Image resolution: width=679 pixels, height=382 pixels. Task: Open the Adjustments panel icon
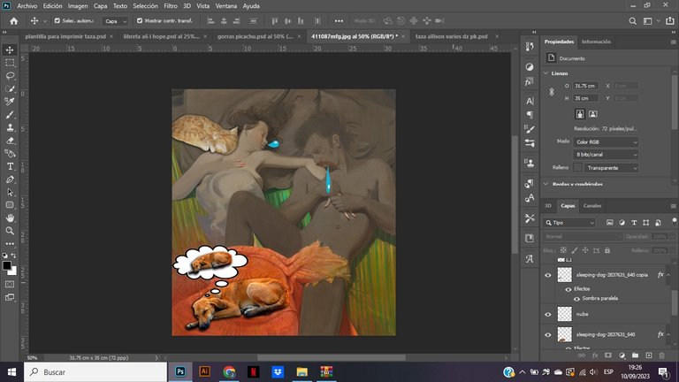(530, 66)
